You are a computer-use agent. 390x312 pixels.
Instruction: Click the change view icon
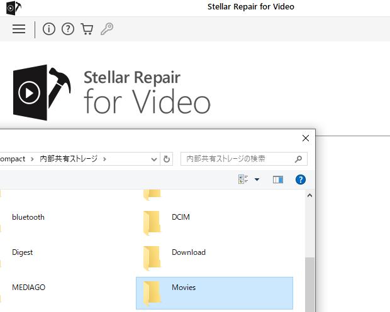click(243, 179)
